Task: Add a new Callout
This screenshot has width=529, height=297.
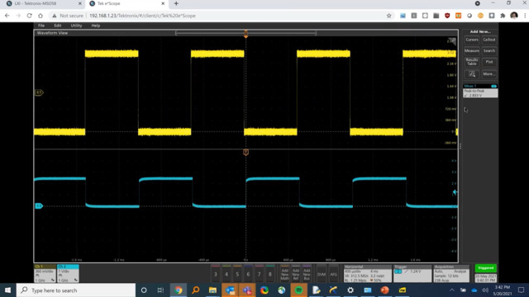Action: pos(488,40)
